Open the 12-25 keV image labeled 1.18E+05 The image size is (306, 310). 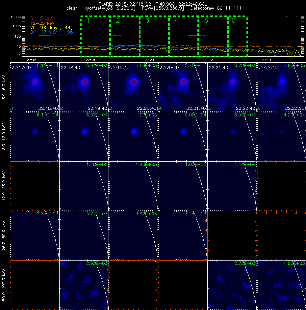click(84, 186)
